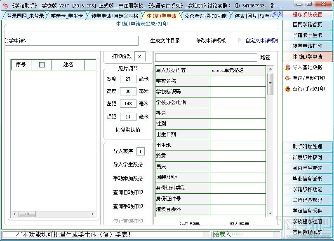Click the 导入表序 input field

tap(140, 151)
